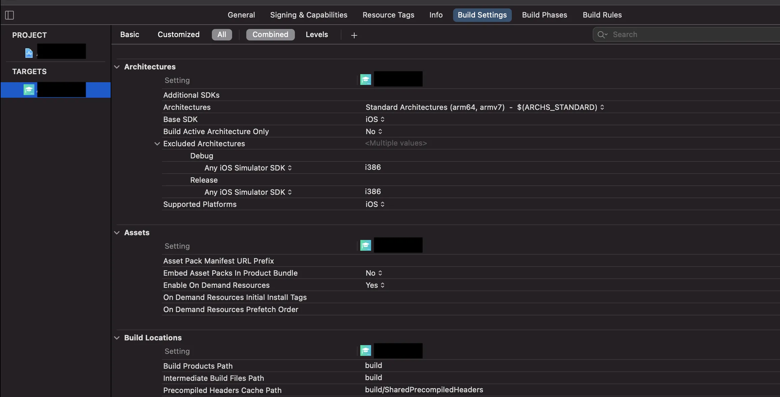Screen dimensions: 780x397
Task: Switch filter to Basic settings
Action: 130,35
